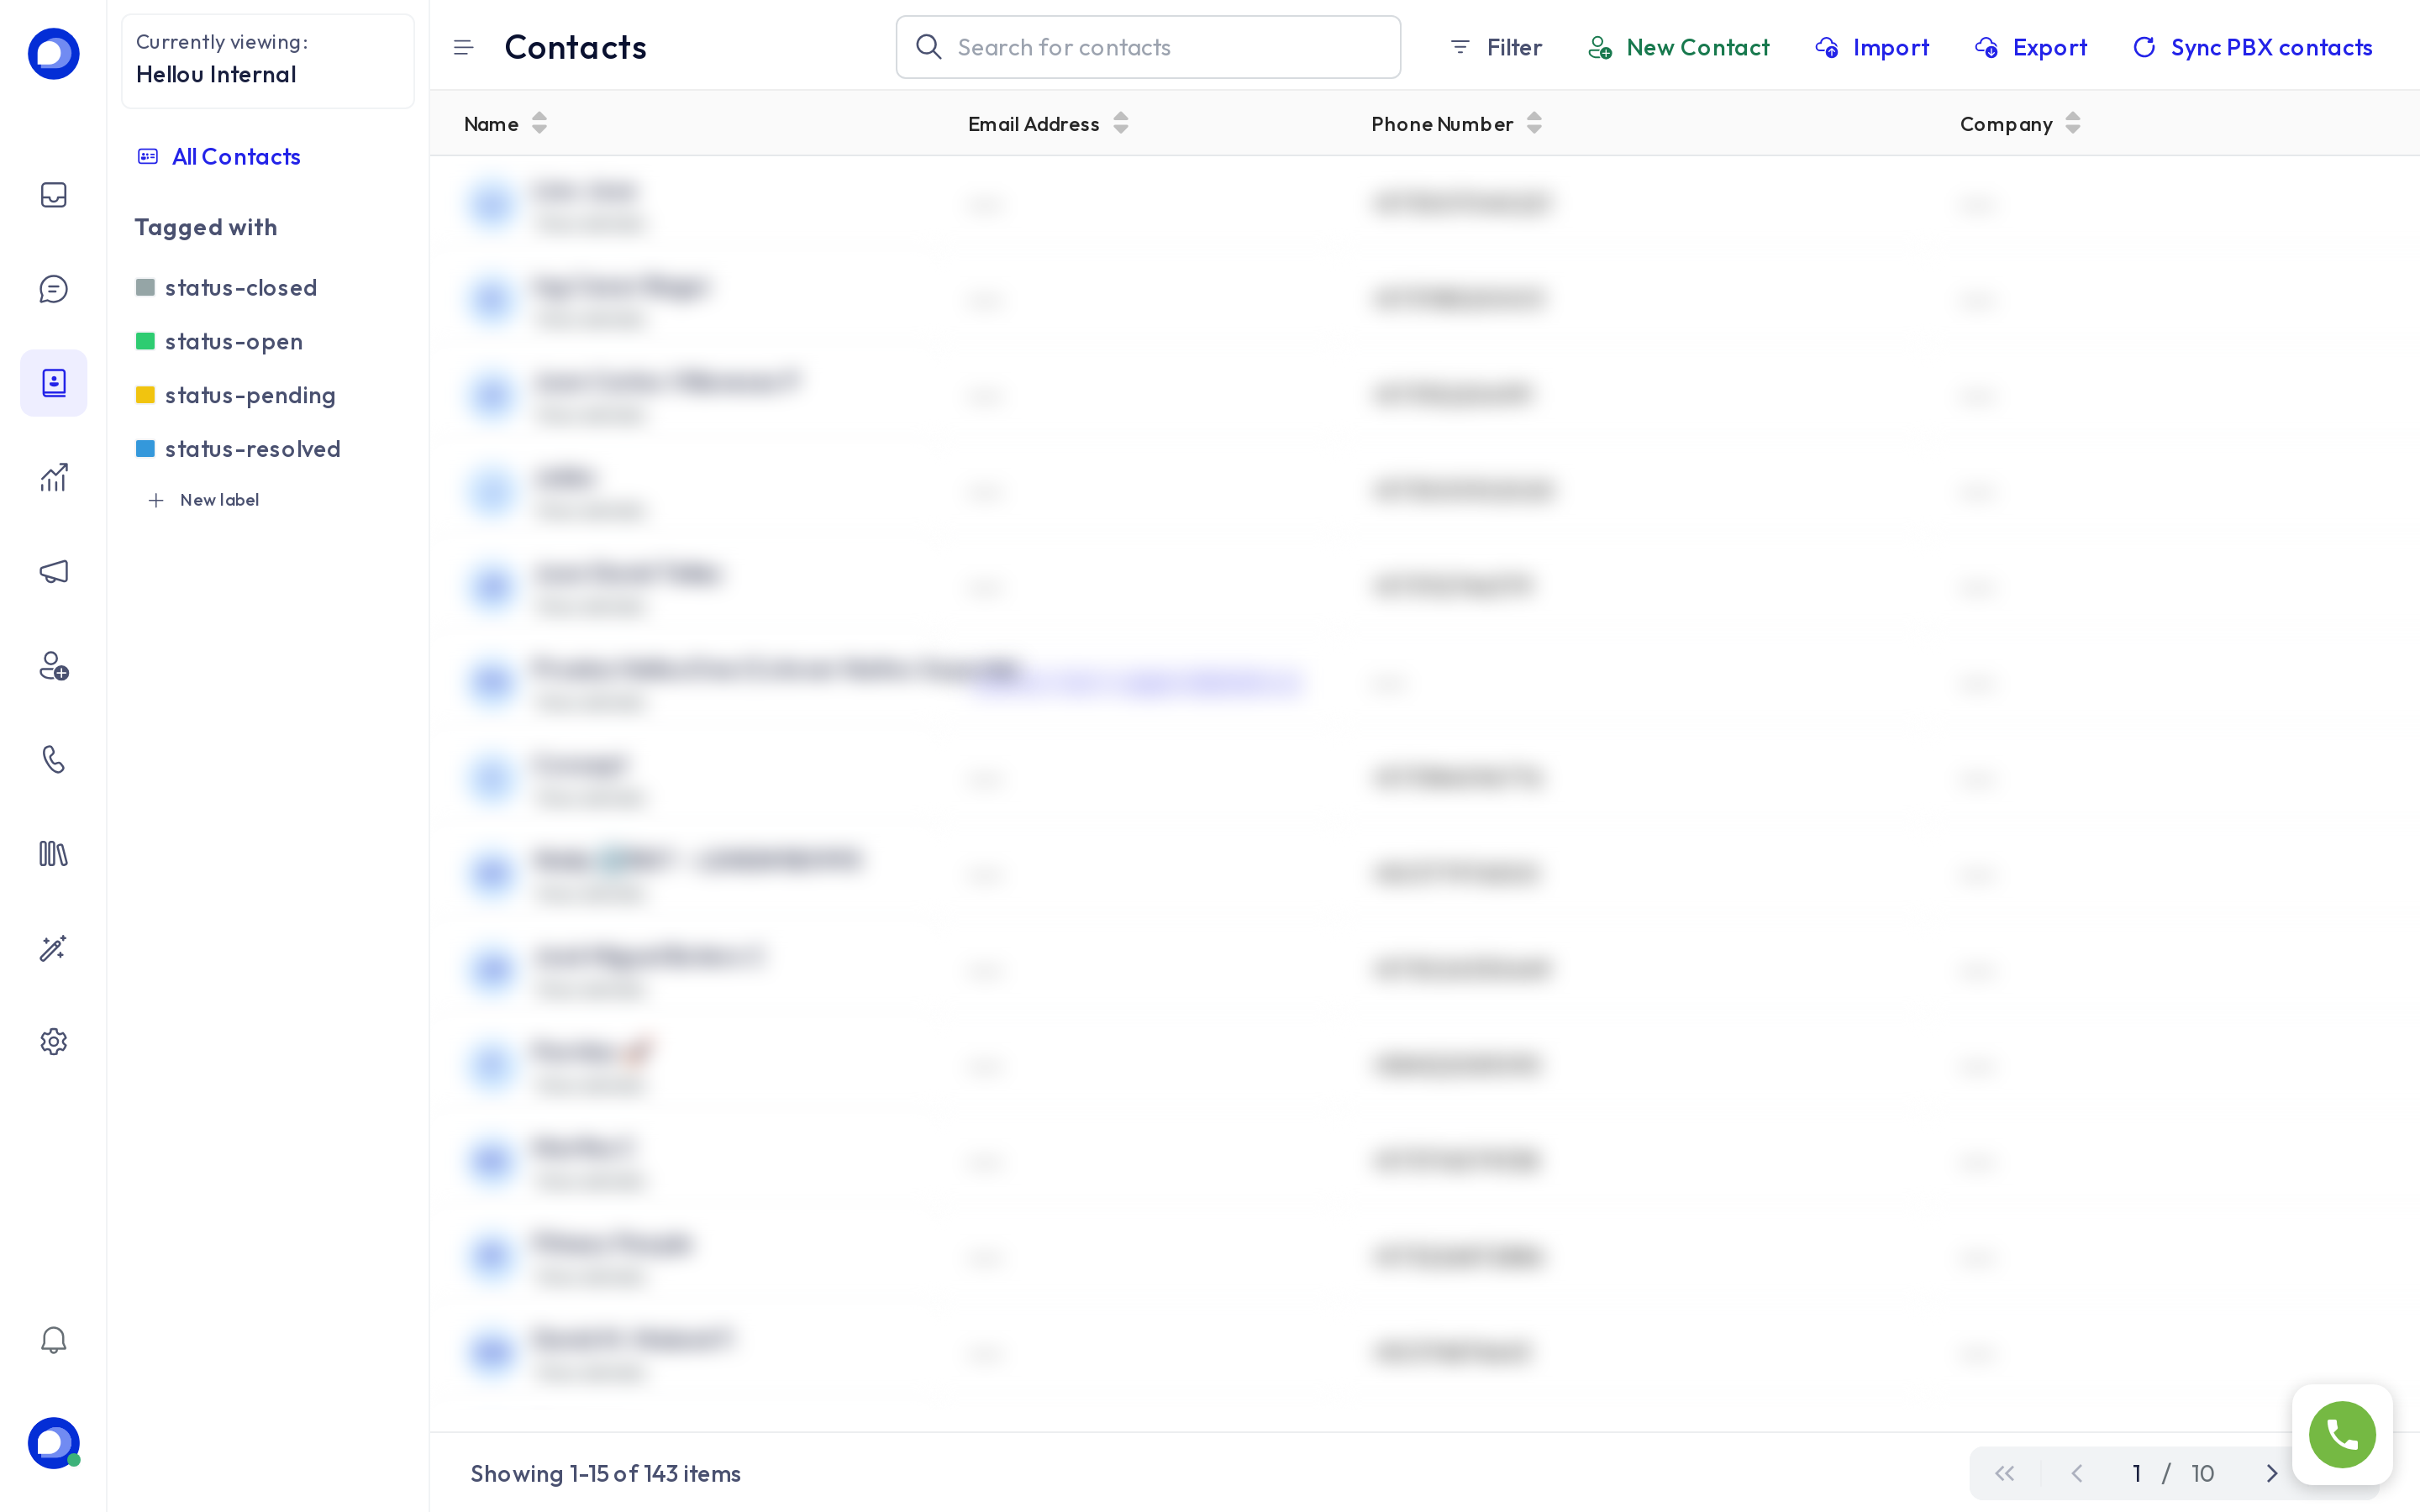
Task: Click the New Contact button
Action: coord(1678,47)
